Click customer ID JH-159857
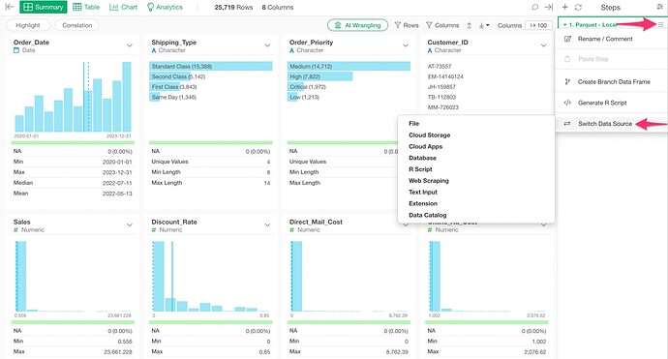Screen dimensions: 668x359 (441, 87)
